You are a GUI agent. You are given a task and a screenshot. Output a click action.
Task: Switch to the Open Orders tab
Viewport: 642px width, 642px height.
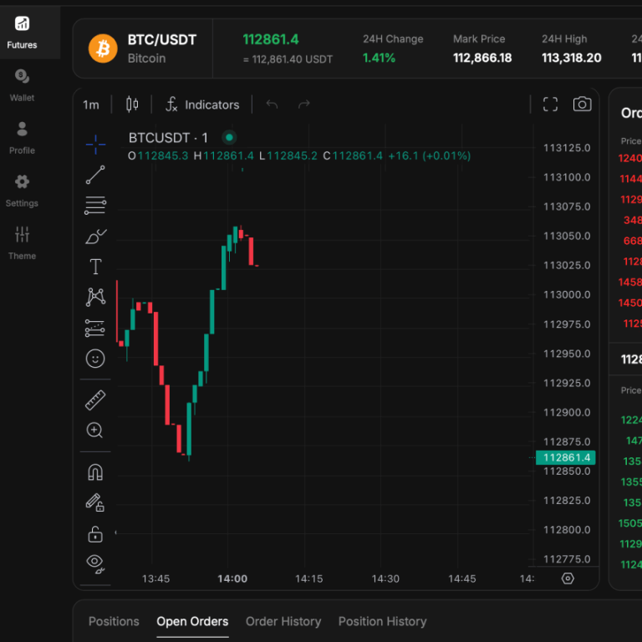pos(192,621)
